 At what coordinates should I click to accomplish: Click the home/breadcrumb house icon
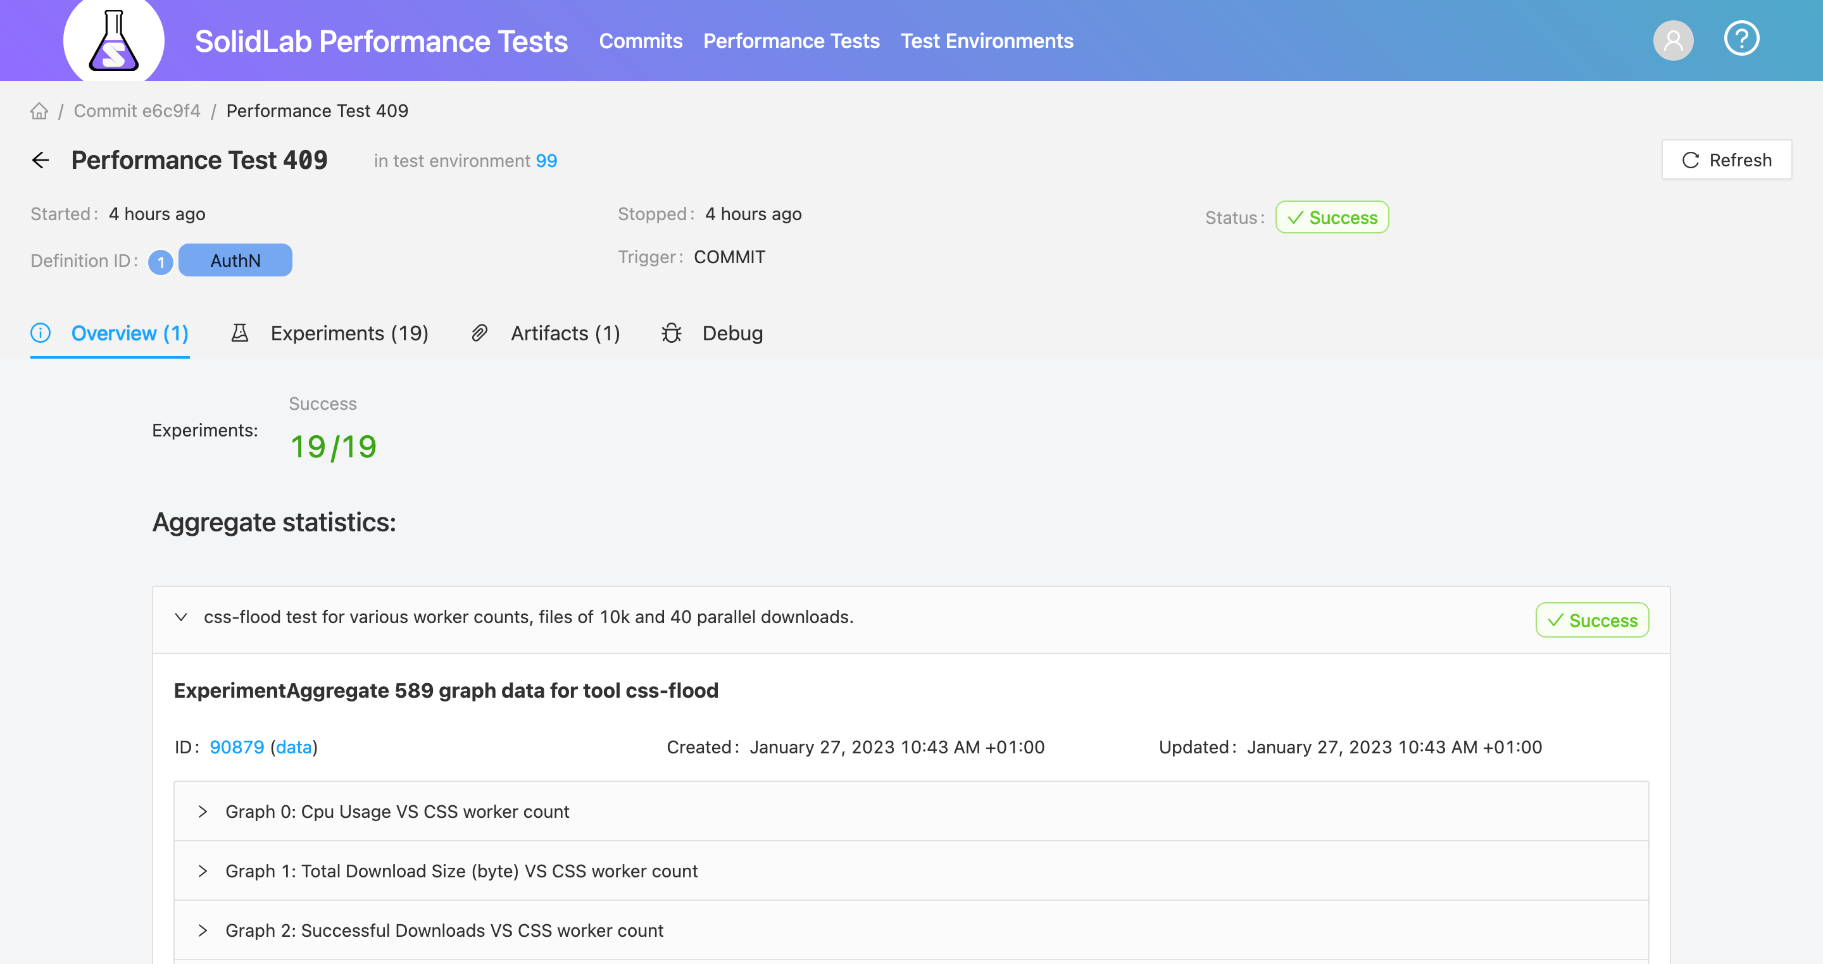pos(39,111)
